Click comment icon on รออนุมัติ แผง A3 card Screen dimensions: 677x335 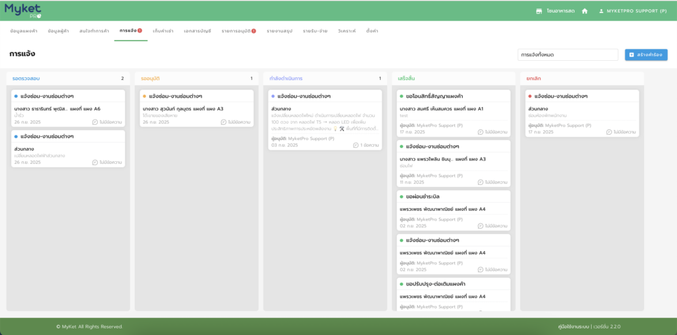tap(223, 122)
